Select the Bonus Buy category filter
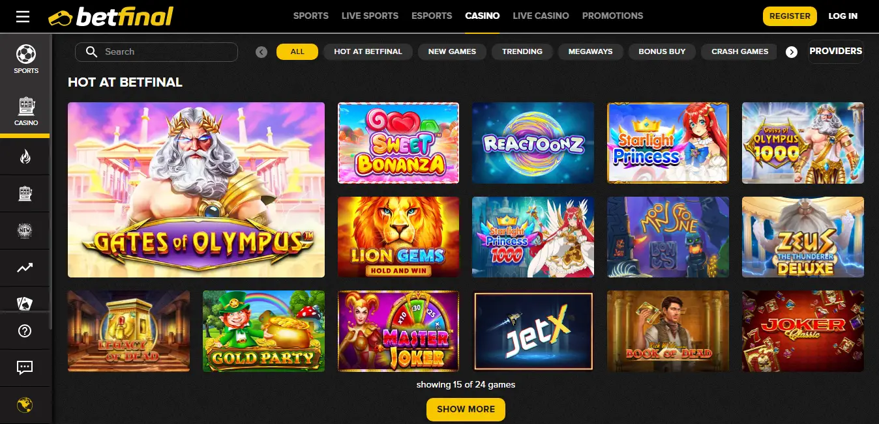 [662, 51]
